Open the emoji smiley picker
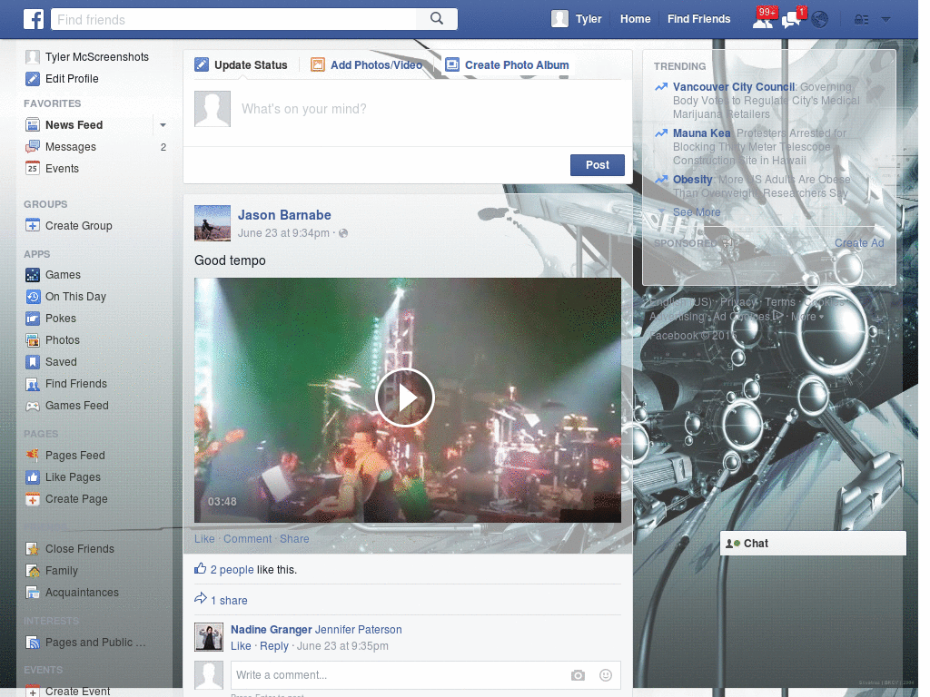The image size is (930, 697). pyautogui.click(x=605, y=675)
